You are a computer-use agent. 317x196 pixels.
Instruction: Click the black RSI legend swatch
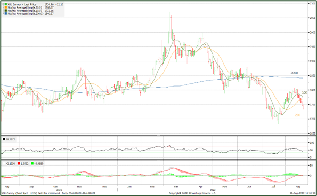coord(4,139)
